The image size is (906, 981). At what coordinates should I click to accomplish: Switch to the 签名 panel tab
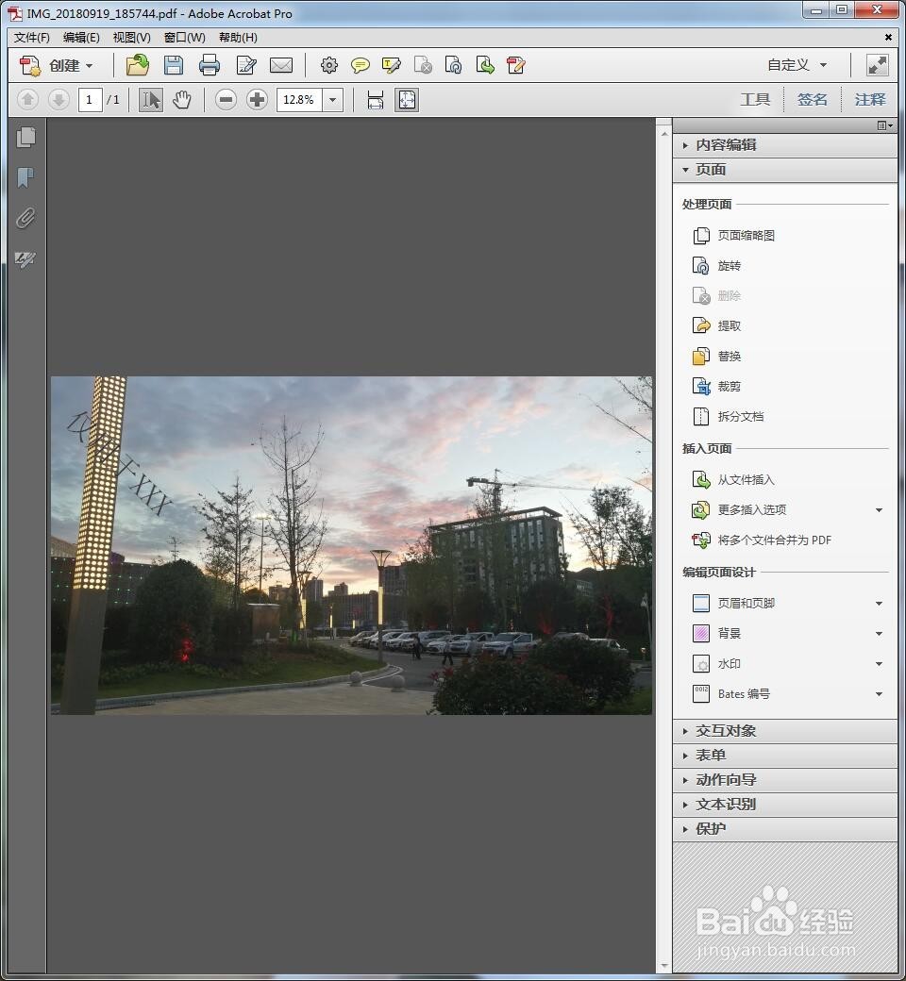click(x=811, y=98)
